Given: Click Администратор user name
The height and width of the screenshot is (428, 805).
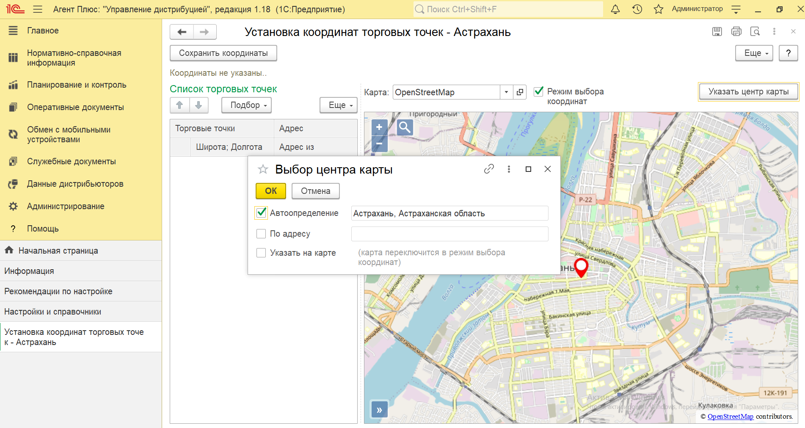Looking at the screenshot, I should click(697, 9).
